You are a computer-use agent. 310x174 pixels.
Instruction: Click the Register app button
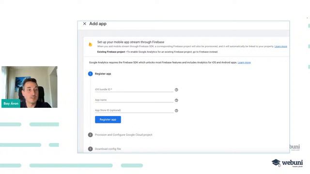[x=108, y=119]
